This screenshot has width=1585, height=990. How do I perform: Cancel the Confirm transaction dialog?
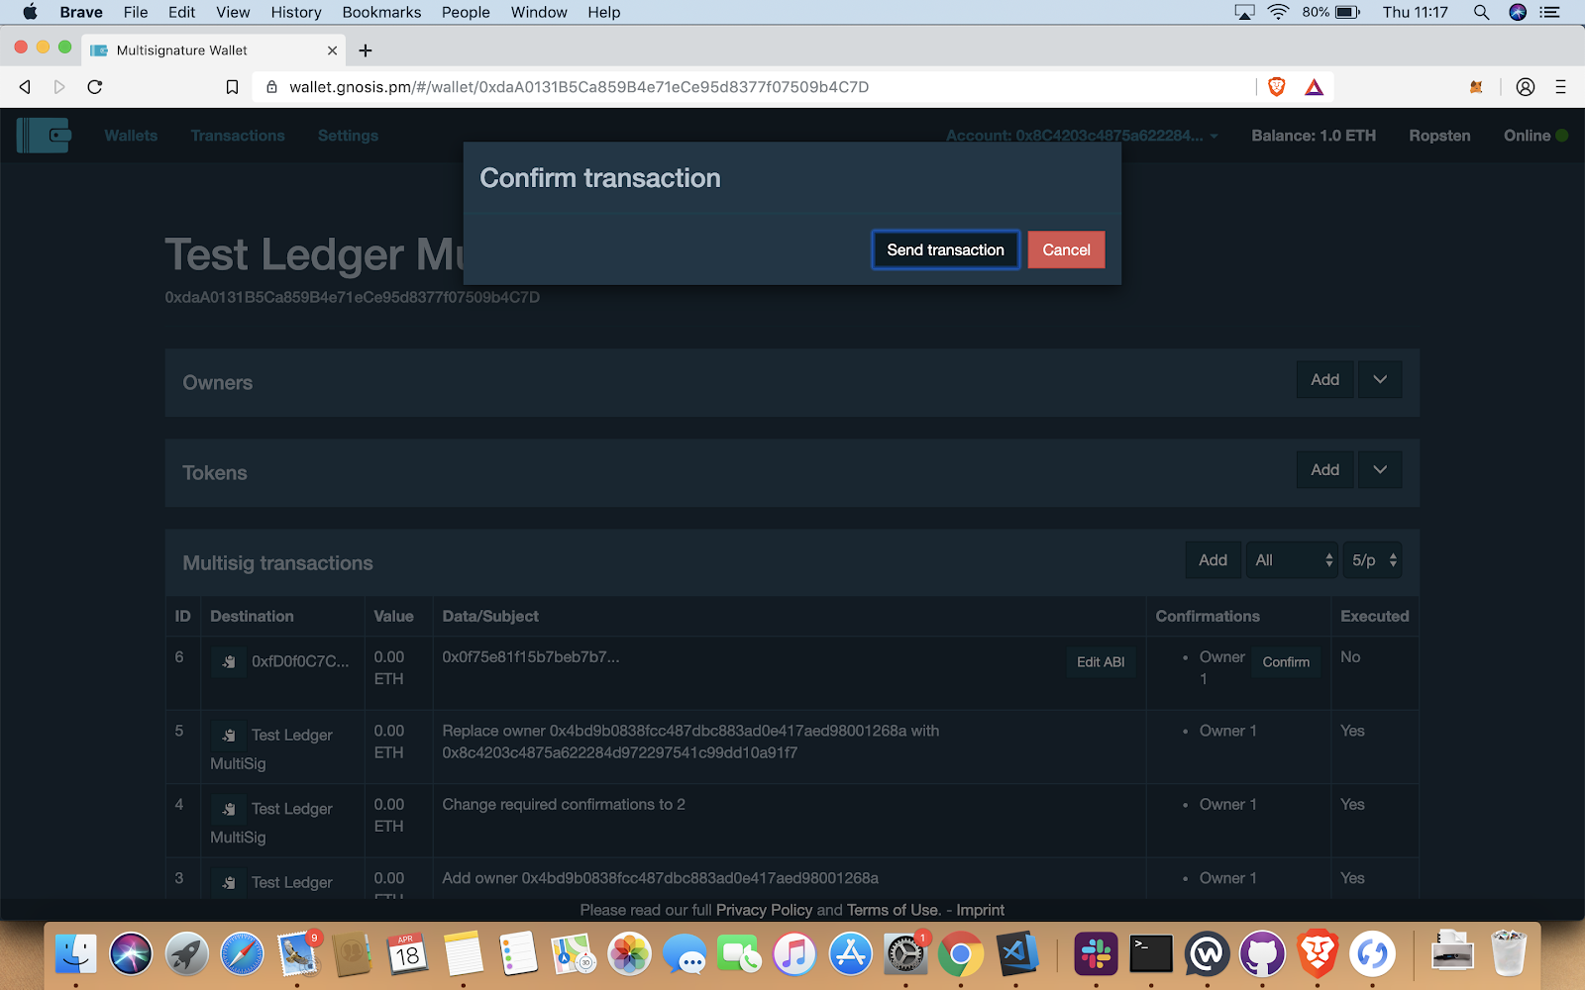[1066, 250]
